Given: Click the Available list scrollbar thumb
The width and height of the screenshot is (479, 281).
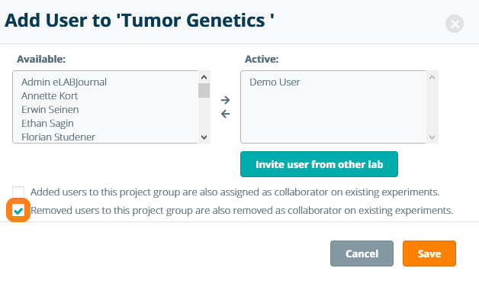Looking at the screenshot, I should pos(204,91).
